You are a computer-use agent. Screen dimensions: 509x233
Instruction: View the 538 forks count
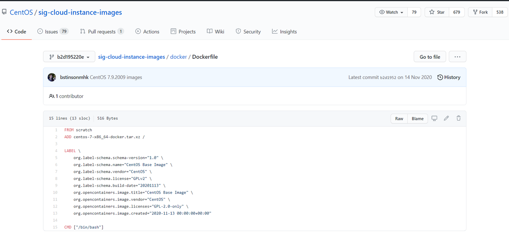500,12
